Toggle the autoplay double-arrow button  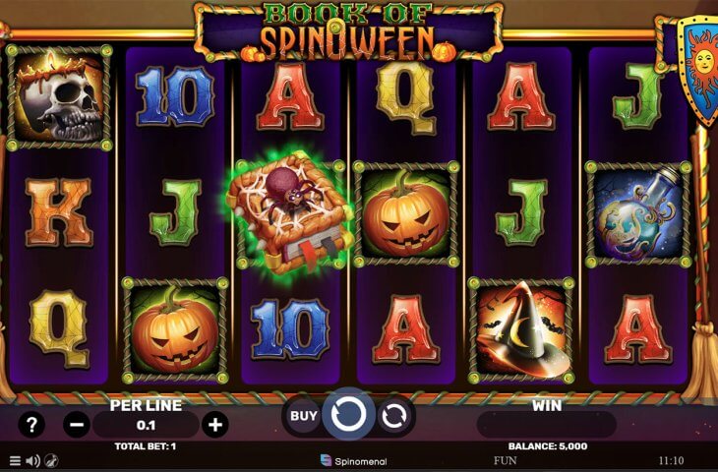coord(393,416)
